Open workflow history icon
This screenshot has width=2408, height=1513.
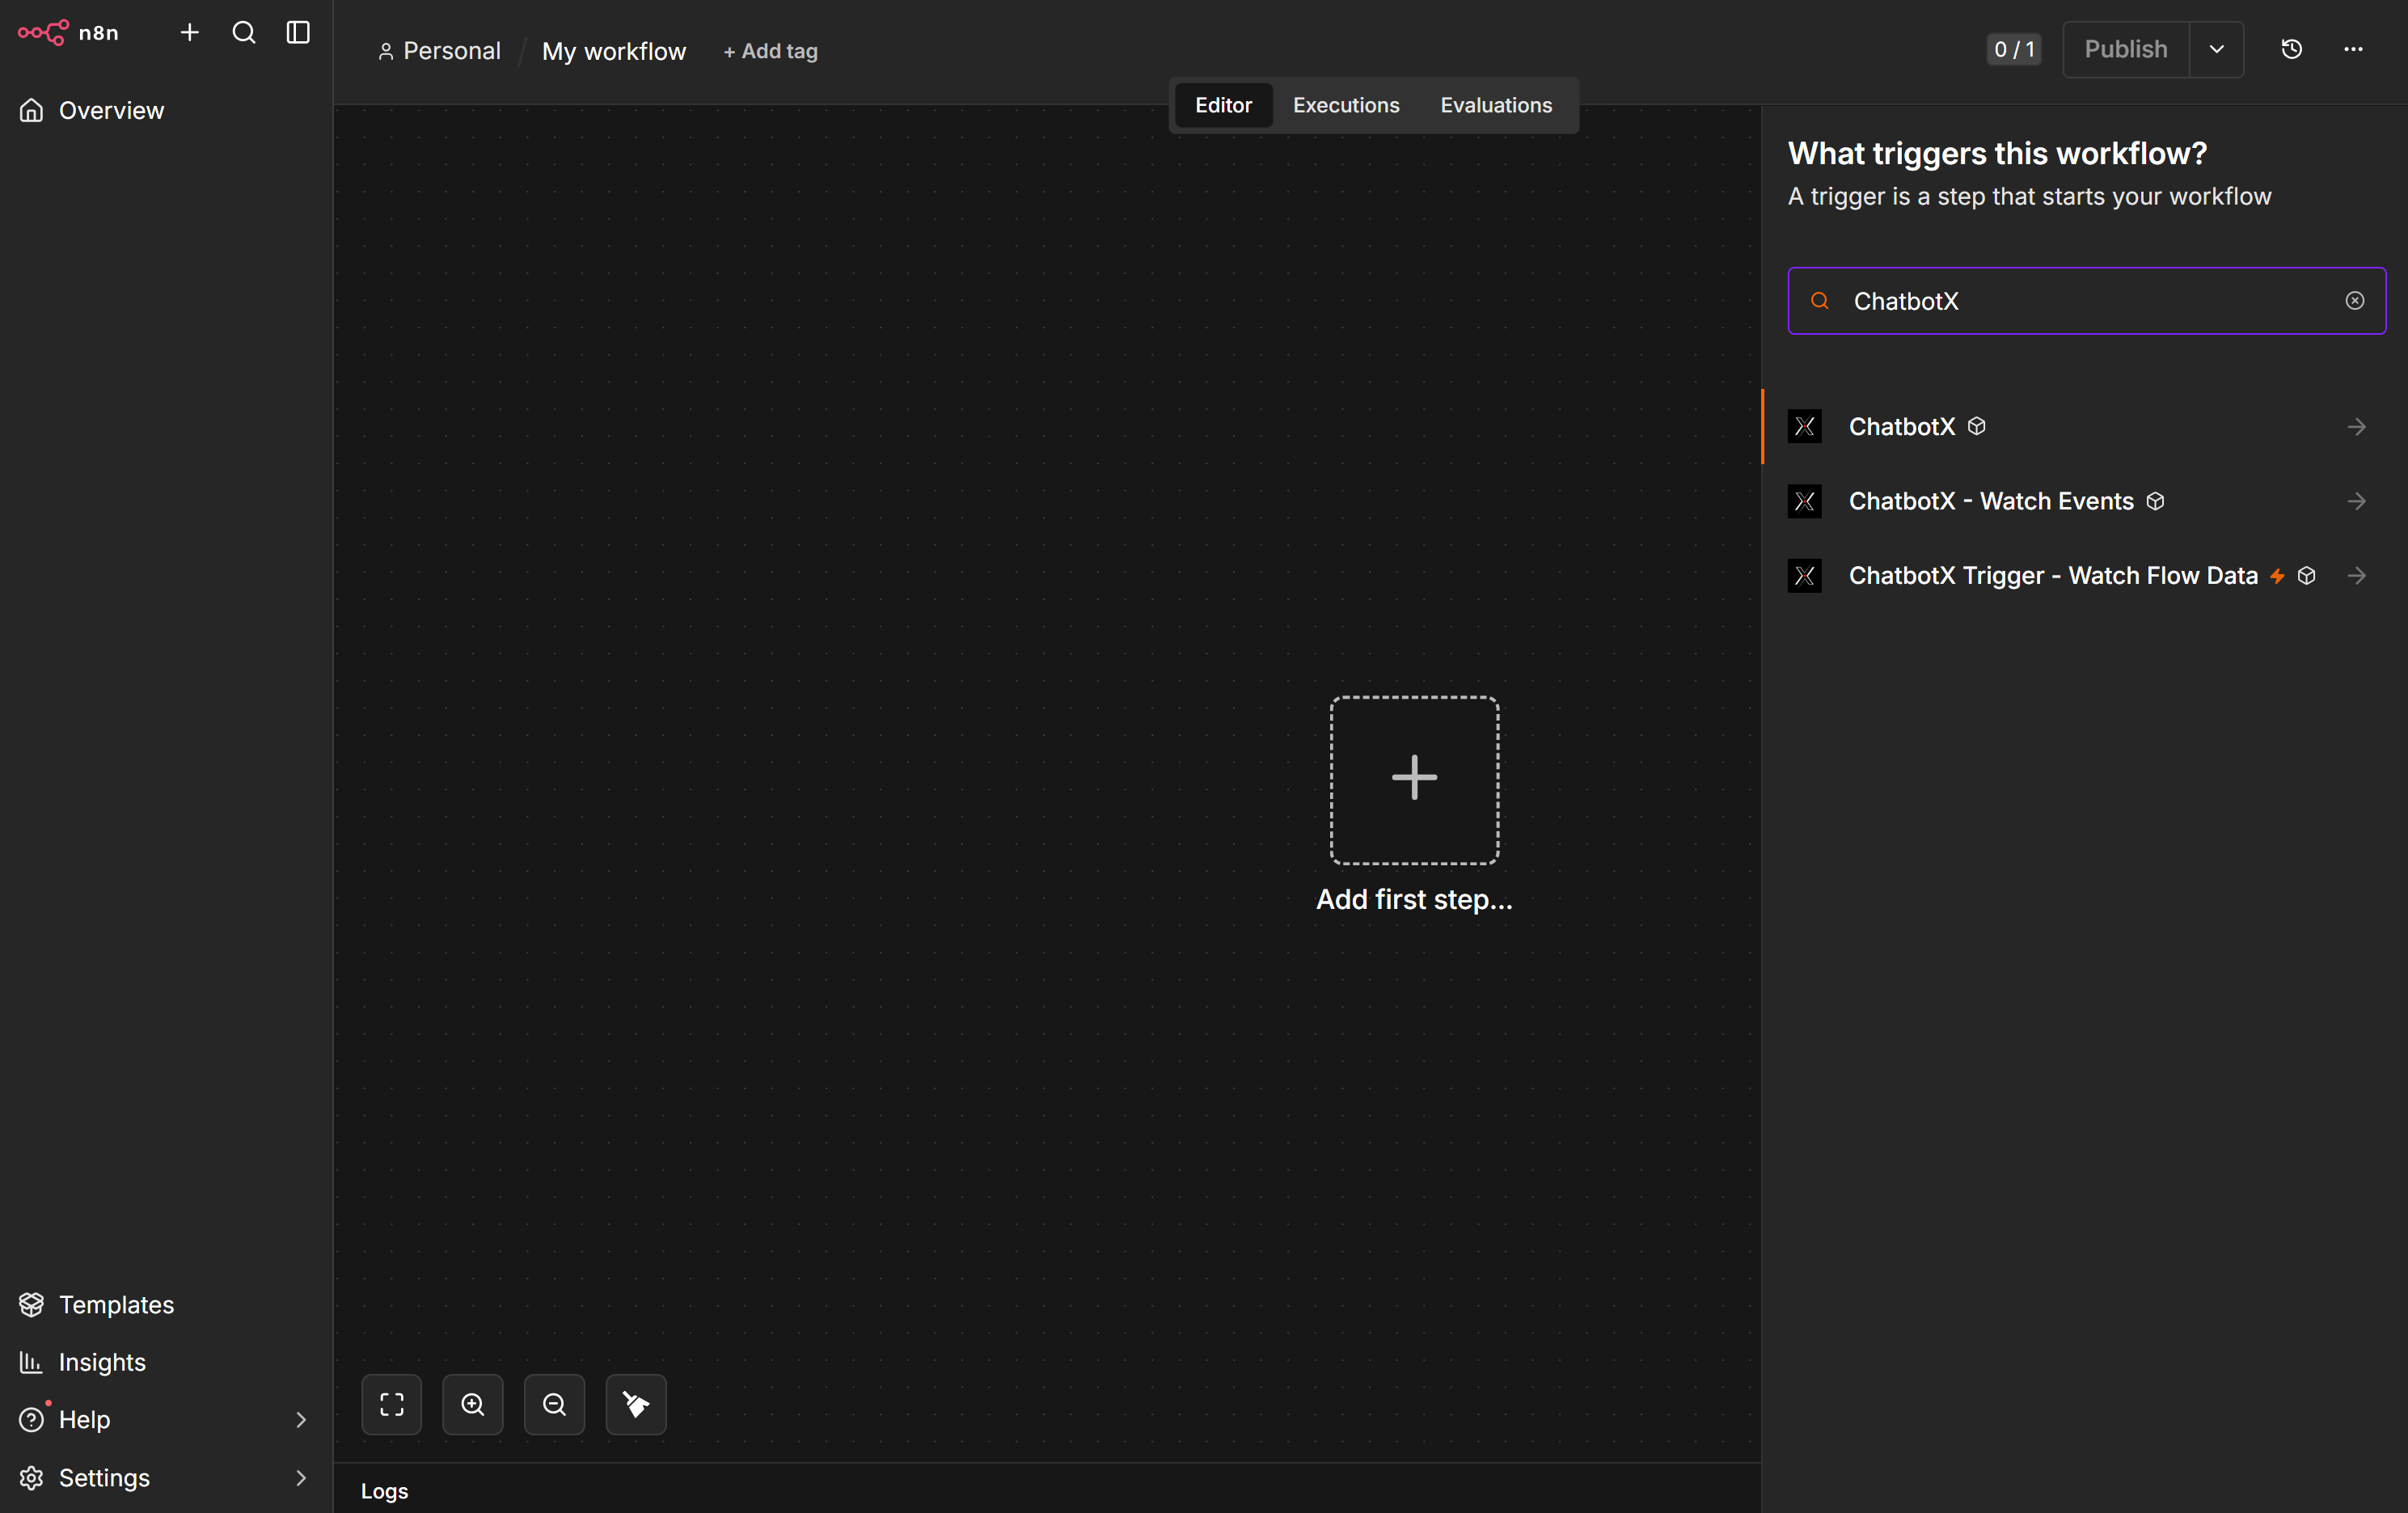coord(2292,49)
